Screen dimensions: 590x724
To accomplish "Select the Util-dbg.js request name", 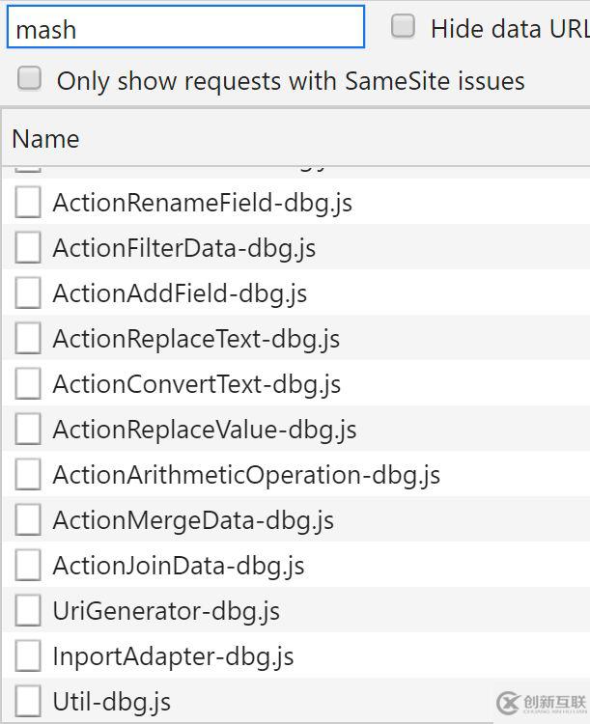I will click(111, 702).
